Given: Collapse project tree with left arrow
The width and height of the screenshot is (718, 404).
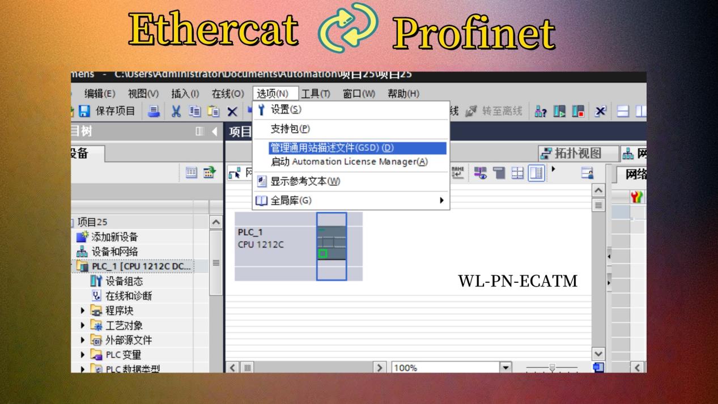Looking at the screenshot, I should coord(214,132).
